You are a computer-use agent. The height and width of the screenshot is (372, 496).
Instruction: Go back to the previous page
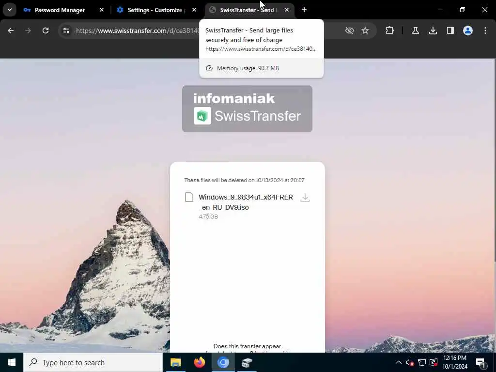(11, 31)
